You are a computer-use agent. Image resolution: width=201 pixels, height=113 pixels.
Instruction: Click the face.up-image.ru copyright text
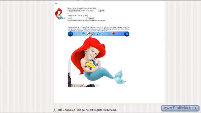click(x=84, y=110)
